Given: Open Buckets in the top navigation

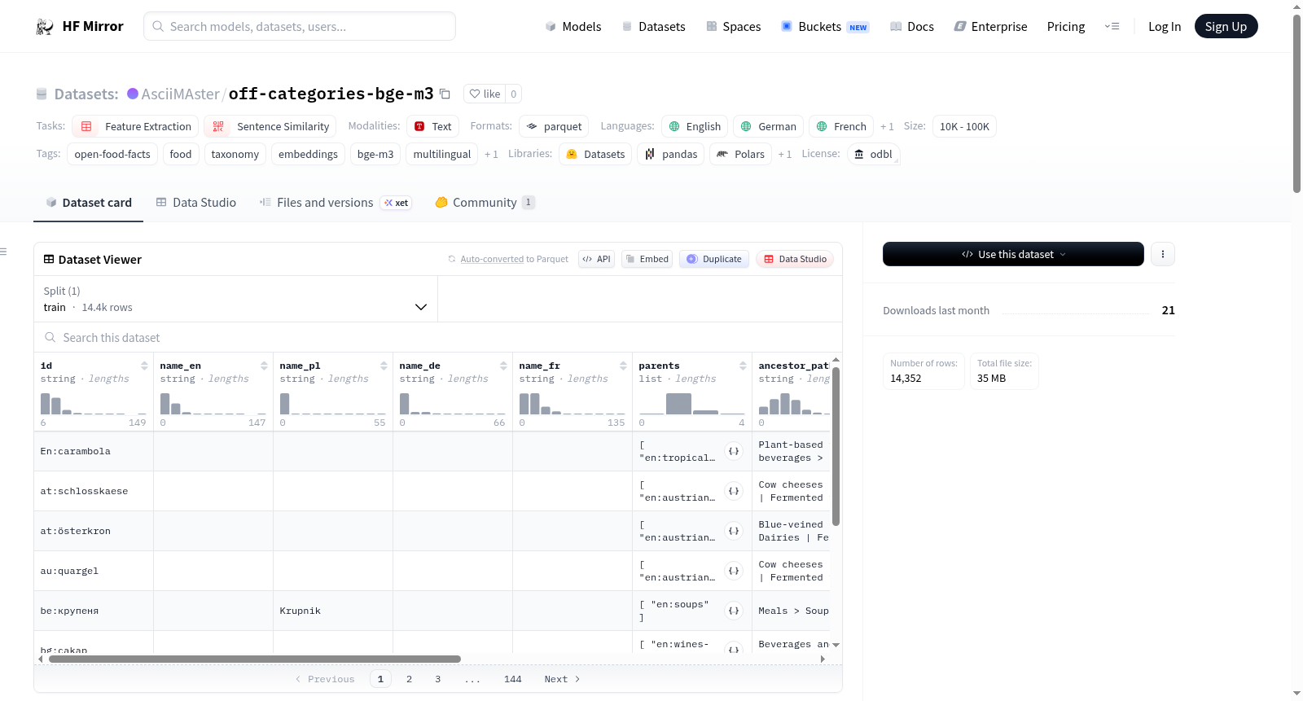Looking at the screenshot, I should click(825, 27).
